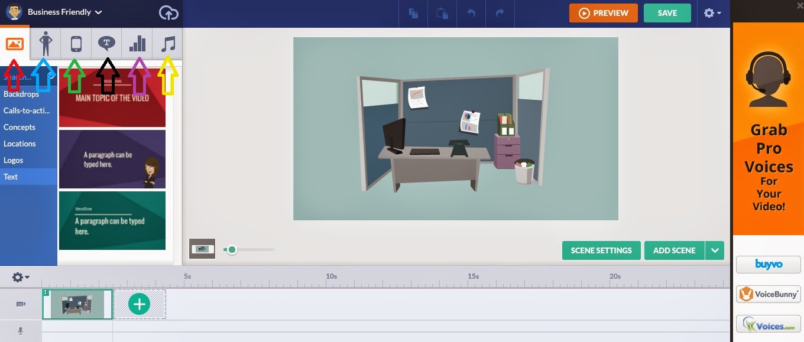Click the cloud upload icon
804x342 pixels.
point(168,12)
